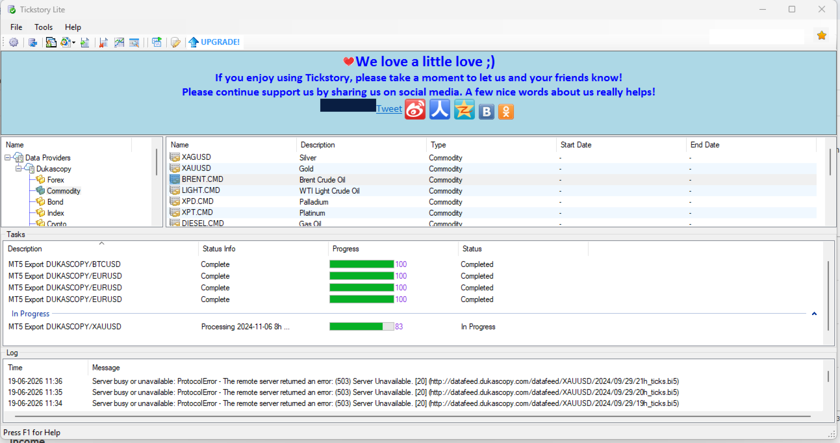
Task: Collapse the In Progress task group chevron
Action: (814, 314)
